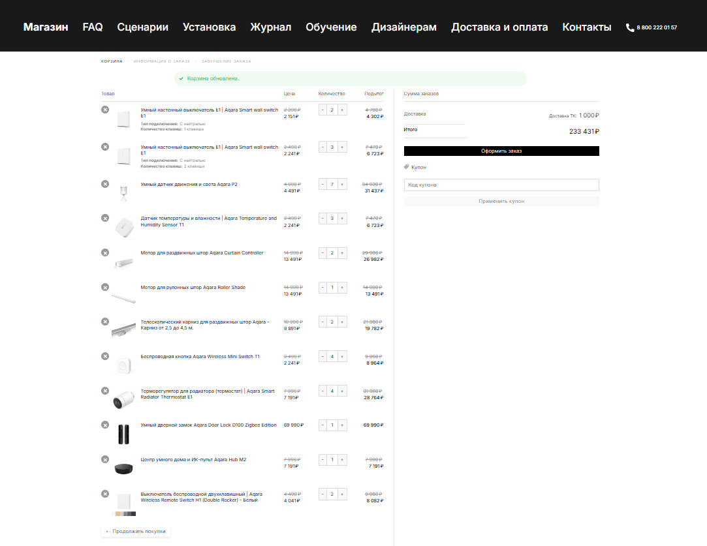Increase quantity of Door Lock D100
This screenshot has height=546, width=707.
click(342, 425)
